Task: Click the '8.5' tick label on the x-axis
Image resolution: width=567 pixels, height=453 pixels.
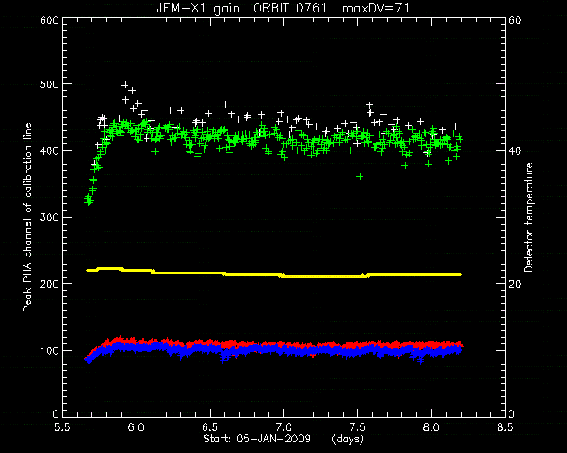Action: (505, 427)
